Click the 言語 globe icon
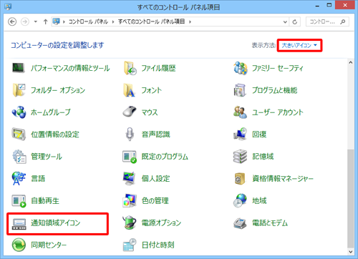The height and width of the screenshot is (259, 358). tap(19, 178)
